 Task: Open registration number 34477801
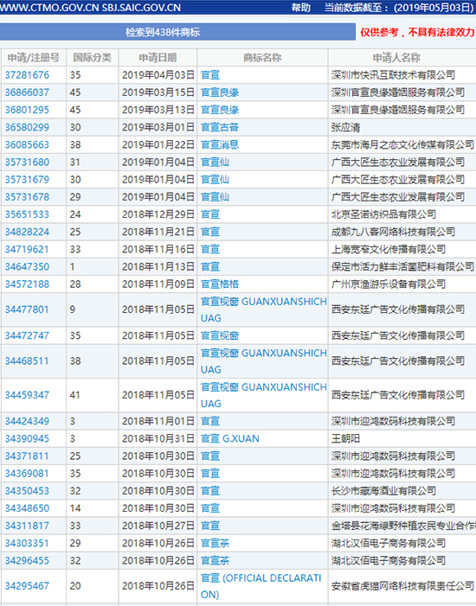coord(27,309)
